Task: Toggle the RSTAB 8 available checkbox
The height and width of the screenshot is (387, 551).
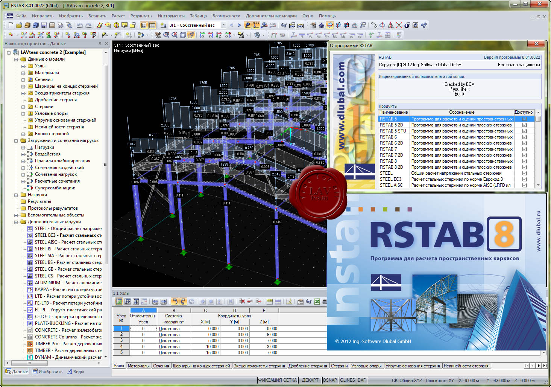Action: tap(525, 161)
